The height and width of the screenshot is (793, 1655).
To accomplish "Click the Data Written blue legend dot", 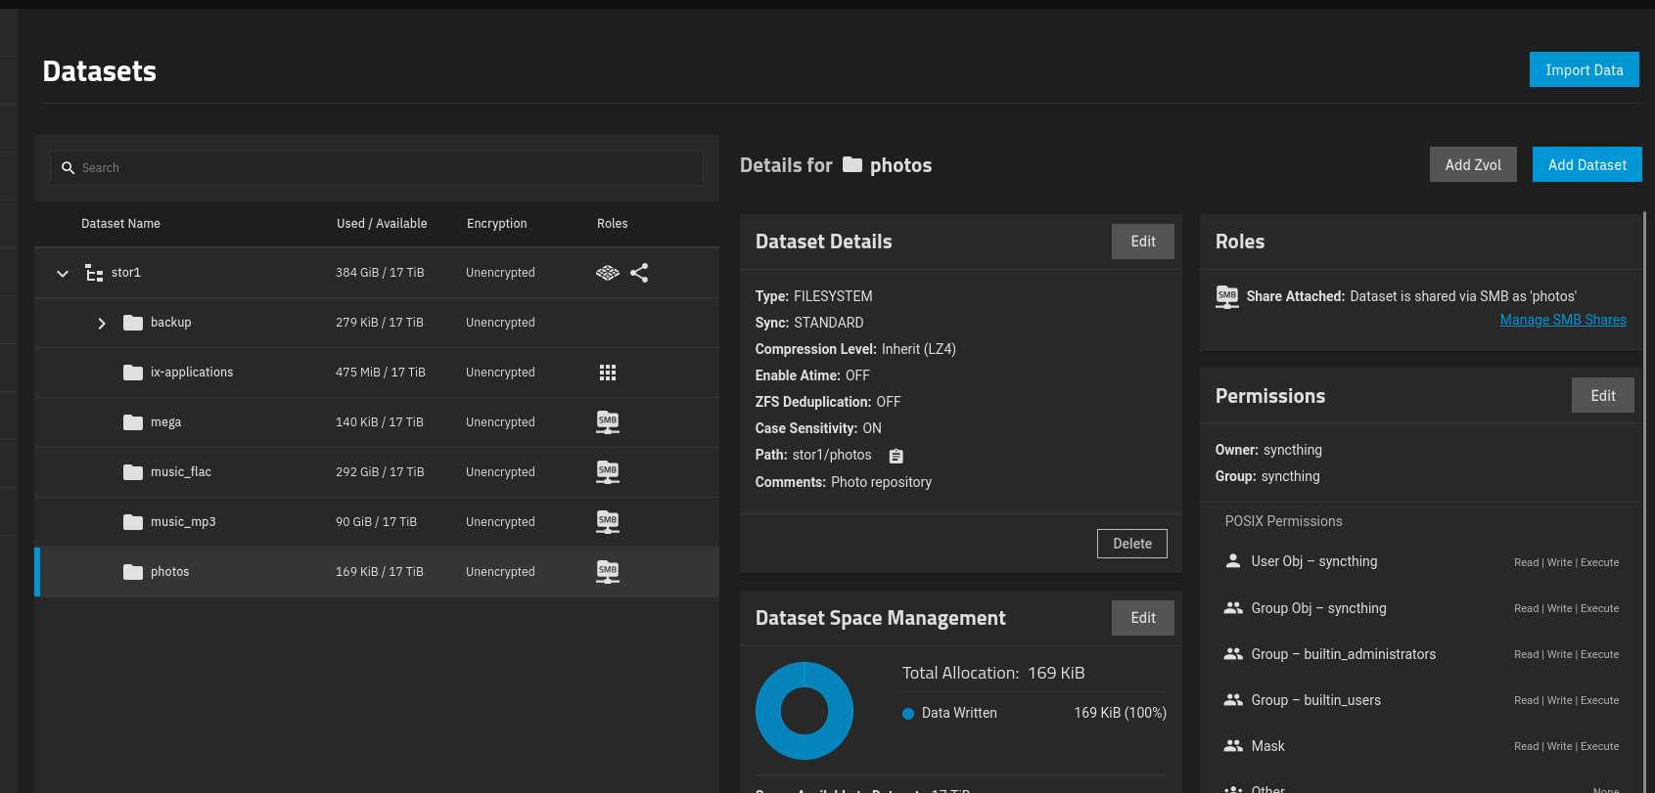I will coord(908,714).
